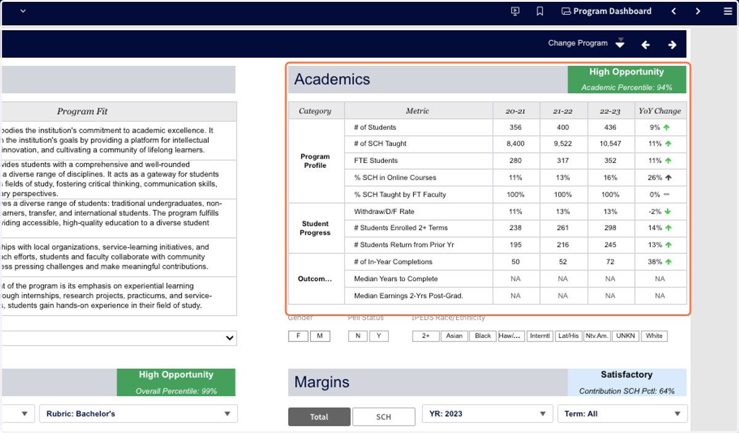Click the up arrow for # of SCH Taught

(668, 143)
